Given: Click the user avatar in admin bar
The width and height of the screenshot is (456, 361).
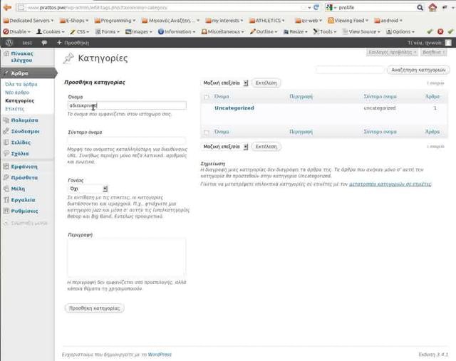Looking at the screenshot, I should click(448, 43).
